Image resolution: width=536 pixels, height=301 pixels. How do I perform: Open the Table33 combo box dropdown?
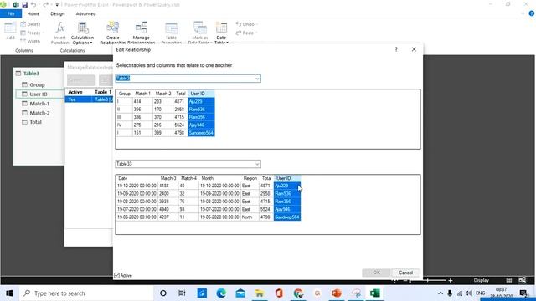point(257,164)
